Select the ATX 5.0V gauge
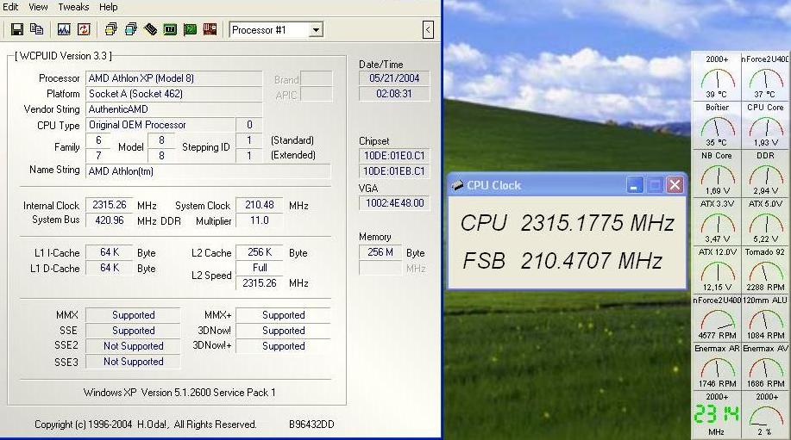The image size is (791, 440). click(x=765, y=221)
